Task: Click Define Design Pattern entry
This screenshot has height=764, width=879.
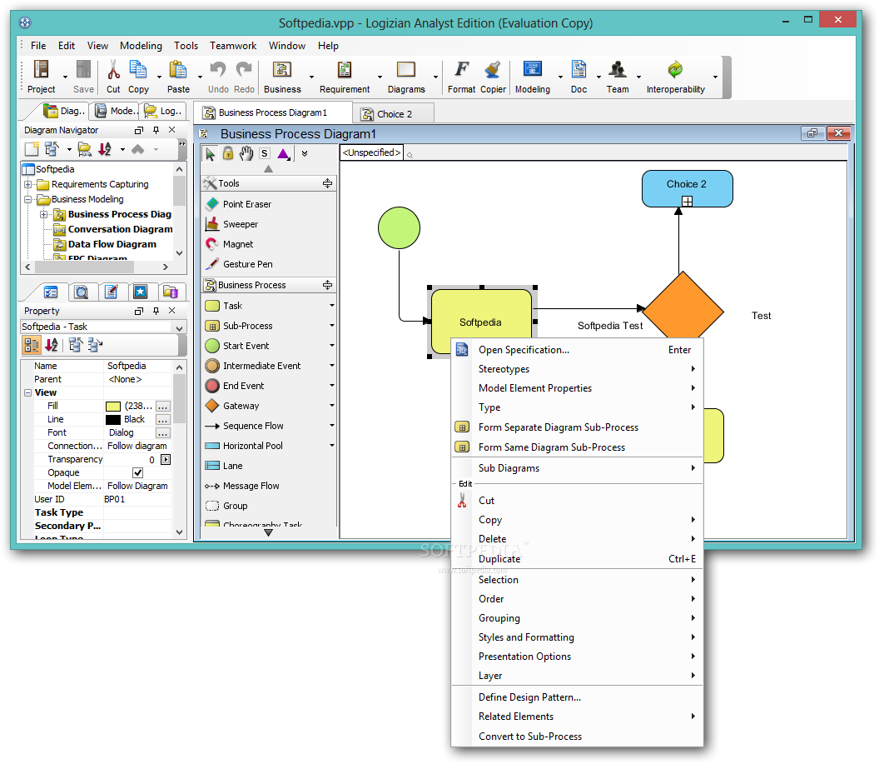Action: (x=578, y=698)
